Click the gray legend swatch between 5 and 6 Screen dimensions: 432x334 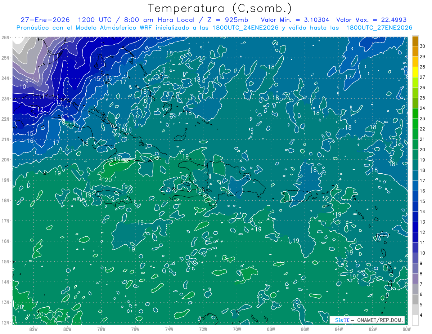tap(415, 299)
